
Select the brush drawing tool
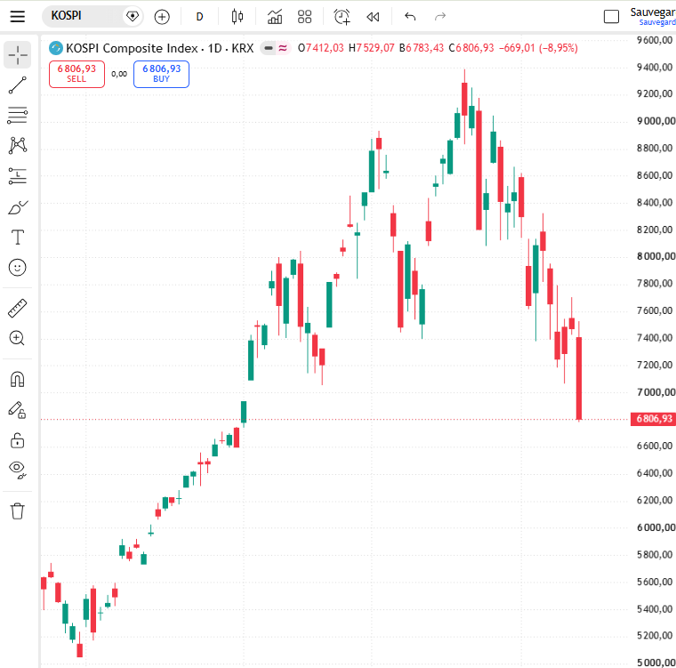click(x=17, y=207)
